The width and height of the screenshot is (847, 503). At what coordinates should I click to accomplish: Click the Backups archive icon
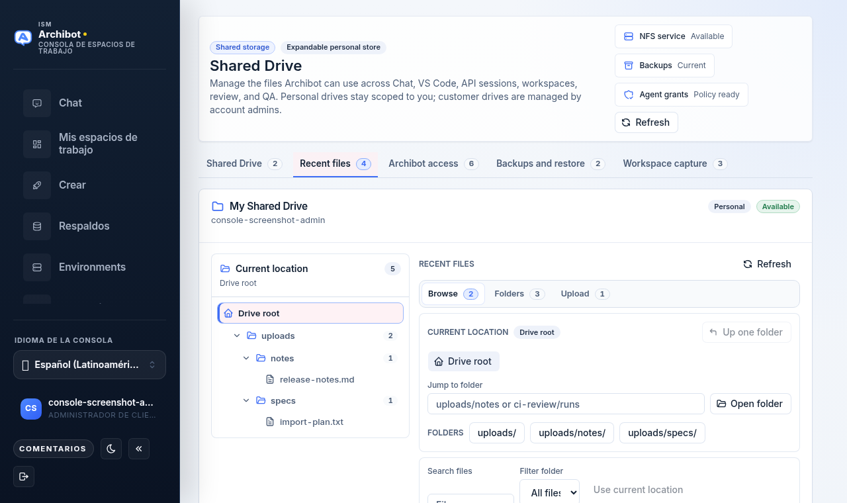(x=629, y=66)
